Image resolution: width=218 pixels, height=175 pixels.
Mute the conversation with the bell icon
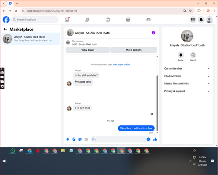181,55
